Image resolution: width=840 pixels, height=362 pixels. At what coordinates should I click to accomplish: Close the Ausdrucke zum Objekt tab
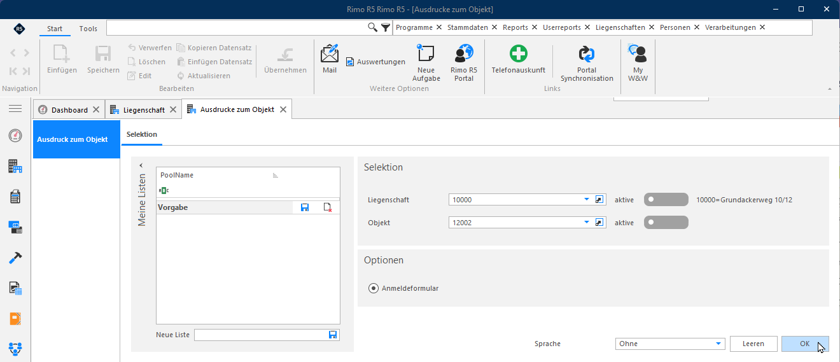[x=283, y=109]
